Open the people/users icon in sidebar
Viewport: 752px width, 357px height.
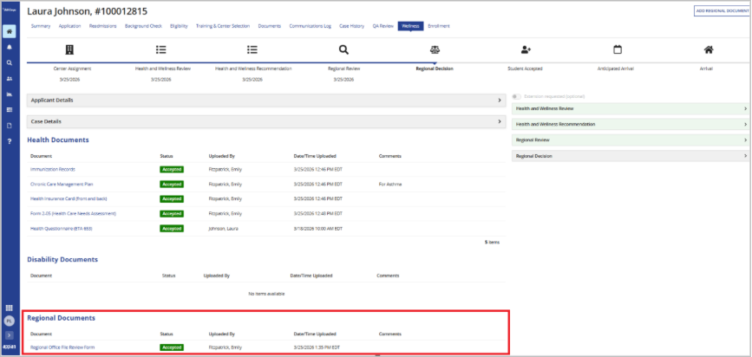point(10,79)
